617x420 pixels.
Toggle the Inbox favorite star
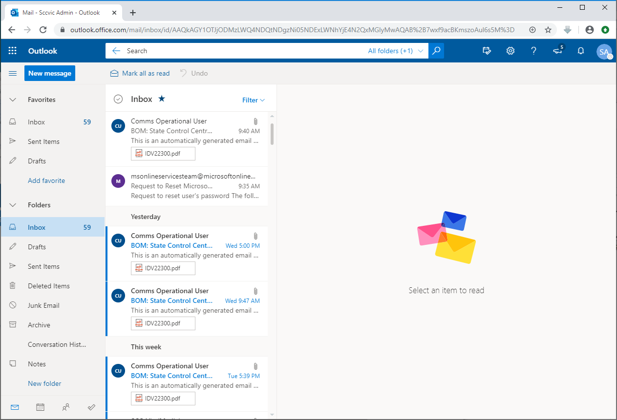(162, 99)
